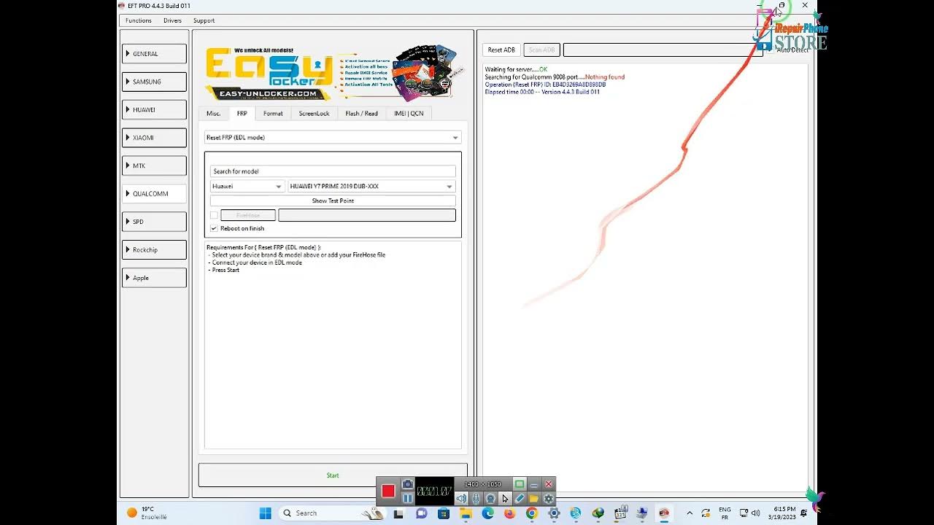Viewport: 934px width, 525px height.
Task: Toggle recorder speaker audio icon
Action: tap(461, 499)
